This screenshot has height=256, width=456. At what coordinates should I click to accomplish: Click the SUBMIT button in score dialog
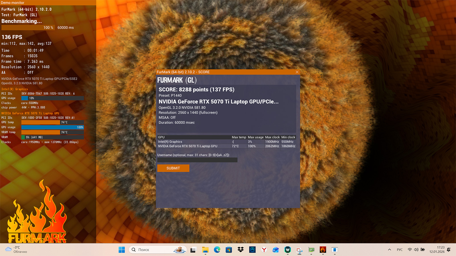[x=173, y=168]
